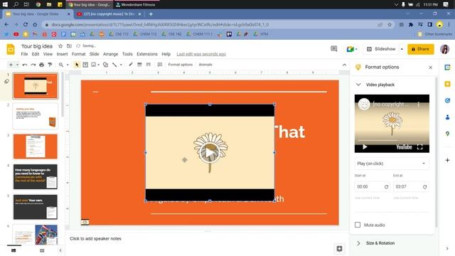This screenshot has height=256, width=455.
Task: Close the Format options panel
Action: 430,68
